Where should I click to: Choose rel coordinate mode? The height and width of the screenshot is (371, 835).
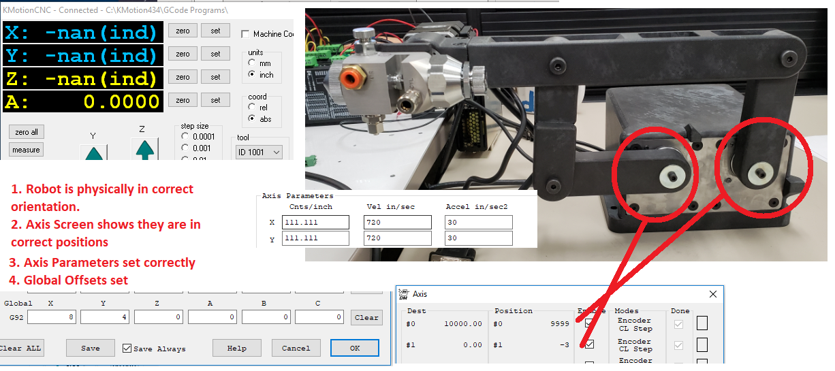click(253, 107)
